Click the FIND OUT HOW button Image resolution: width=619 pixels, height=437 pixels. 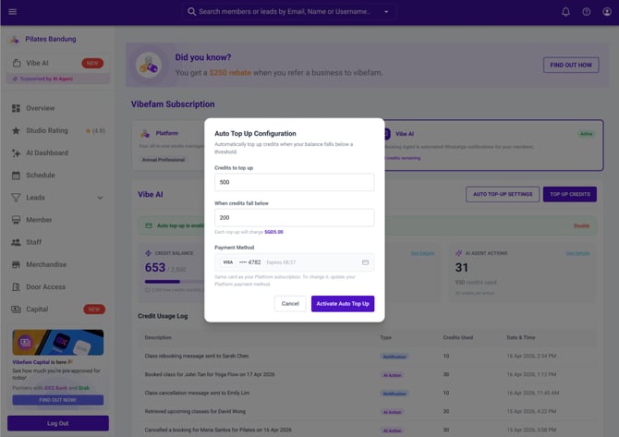[x=571, y=66]
